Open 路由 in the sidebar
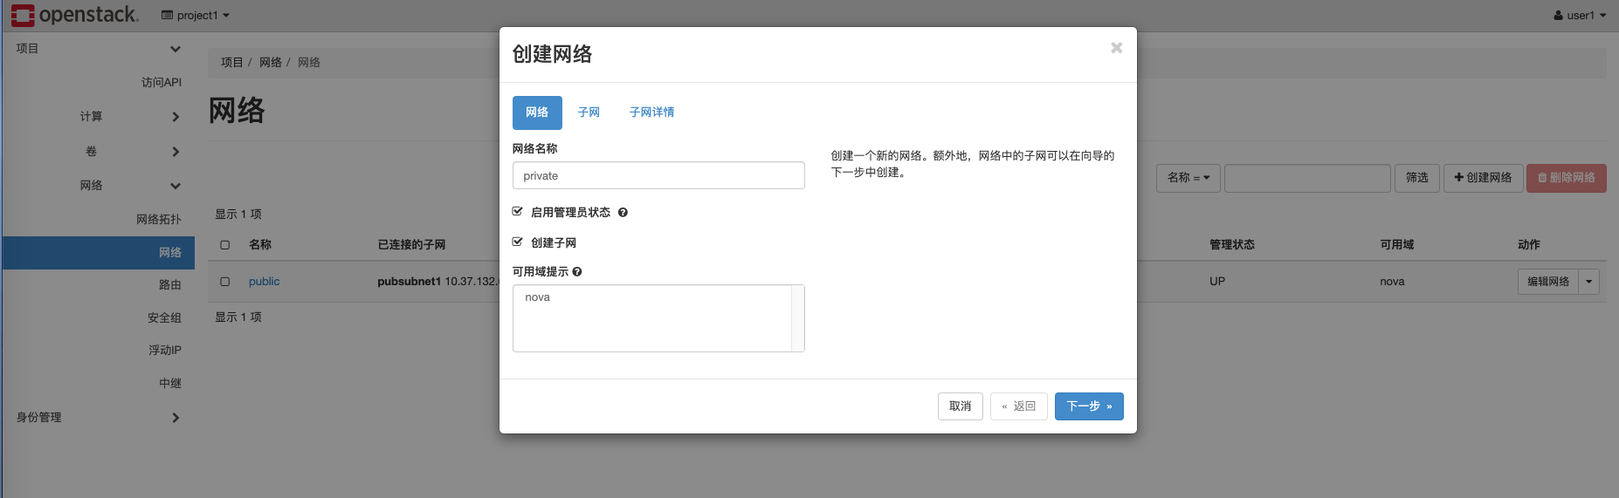This screenshot has width=1619, height=498. [169, 285]
